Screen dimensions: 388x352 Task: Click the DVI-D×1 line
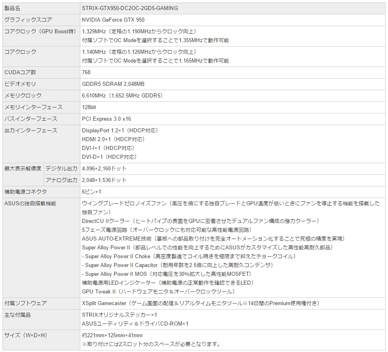[110, 157]
